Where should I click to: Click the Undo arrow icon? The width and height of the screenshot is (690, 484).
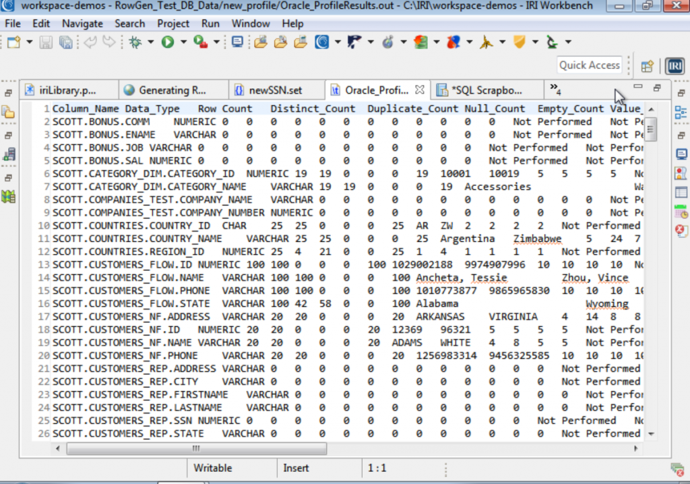click(90, 42)
